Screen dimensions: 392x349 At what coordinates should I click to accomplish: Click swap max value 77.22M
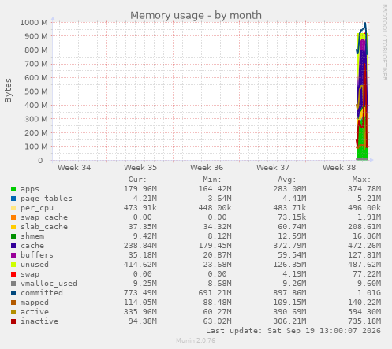(367, 274)
